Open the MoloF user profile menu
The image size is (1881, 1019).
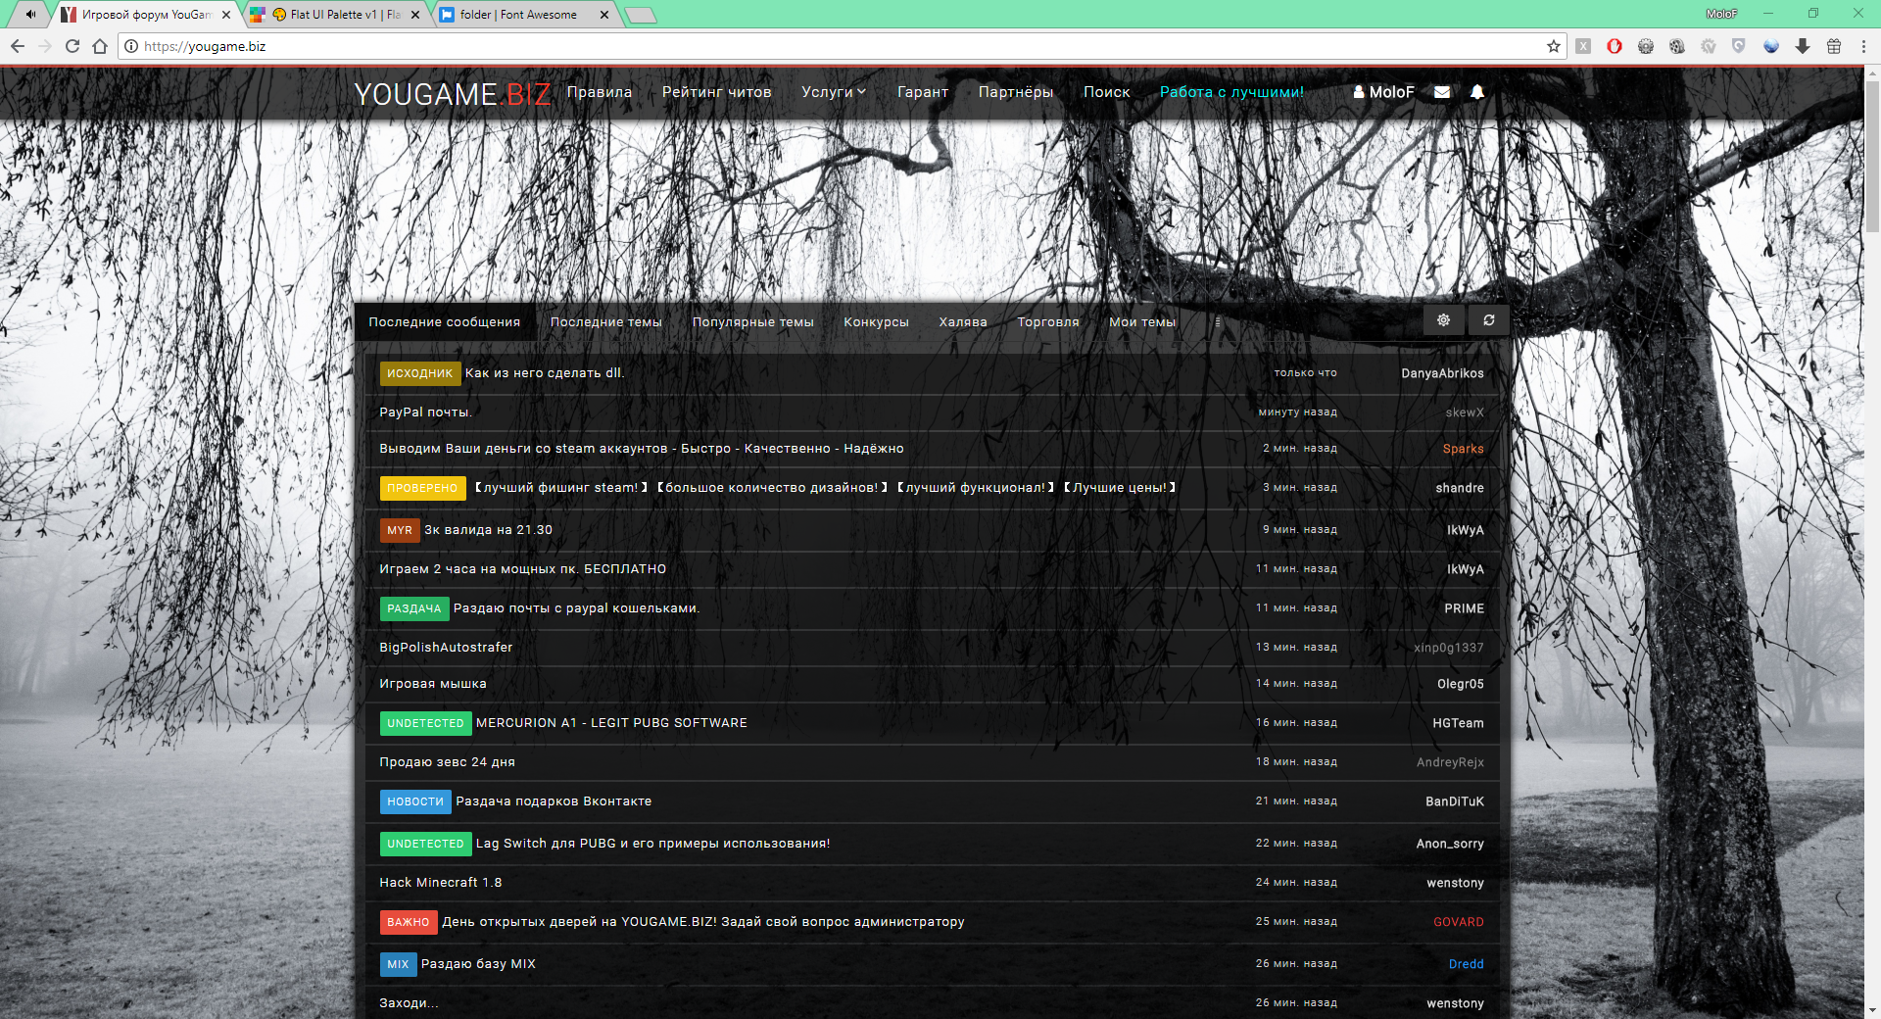tap(1384, 92)
